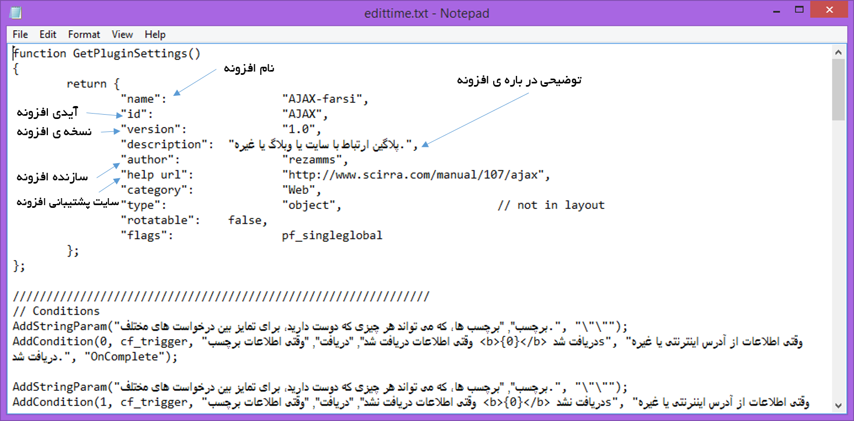
Task: Click the "name" key text
Action: pyautogui.click(x=143, y=99)
